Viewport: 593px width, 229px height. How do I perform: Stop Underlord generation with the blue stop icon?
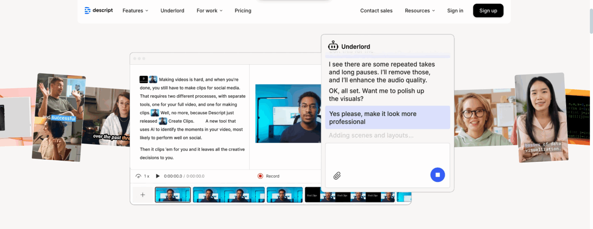[437, 175]
